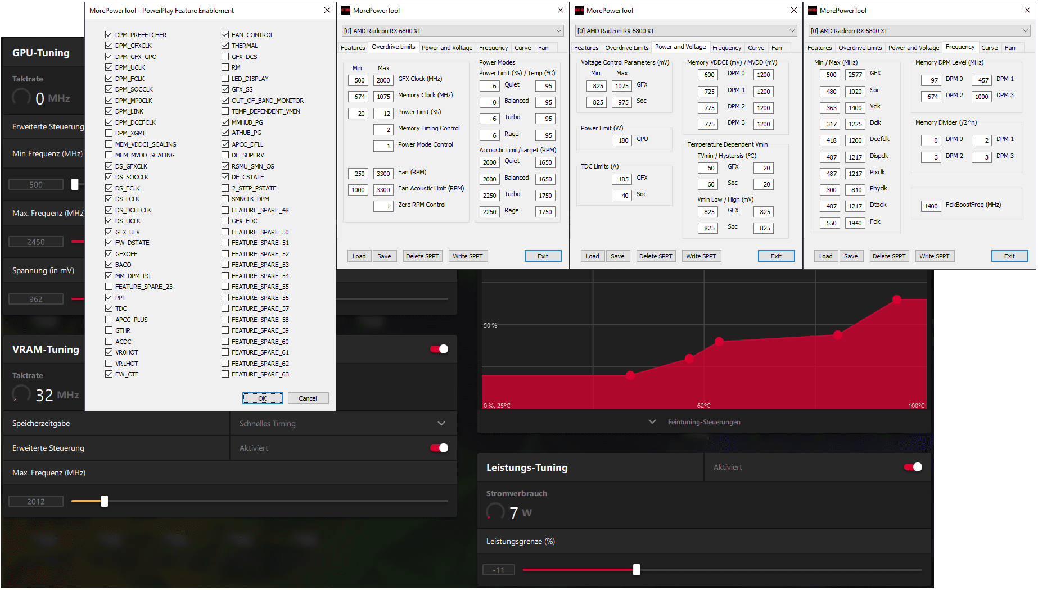Viewport: 1038px width, 590px height.
Task: Toggle the THERMAL checkbox
Action: pyautogui.click(x=225, y=46)
